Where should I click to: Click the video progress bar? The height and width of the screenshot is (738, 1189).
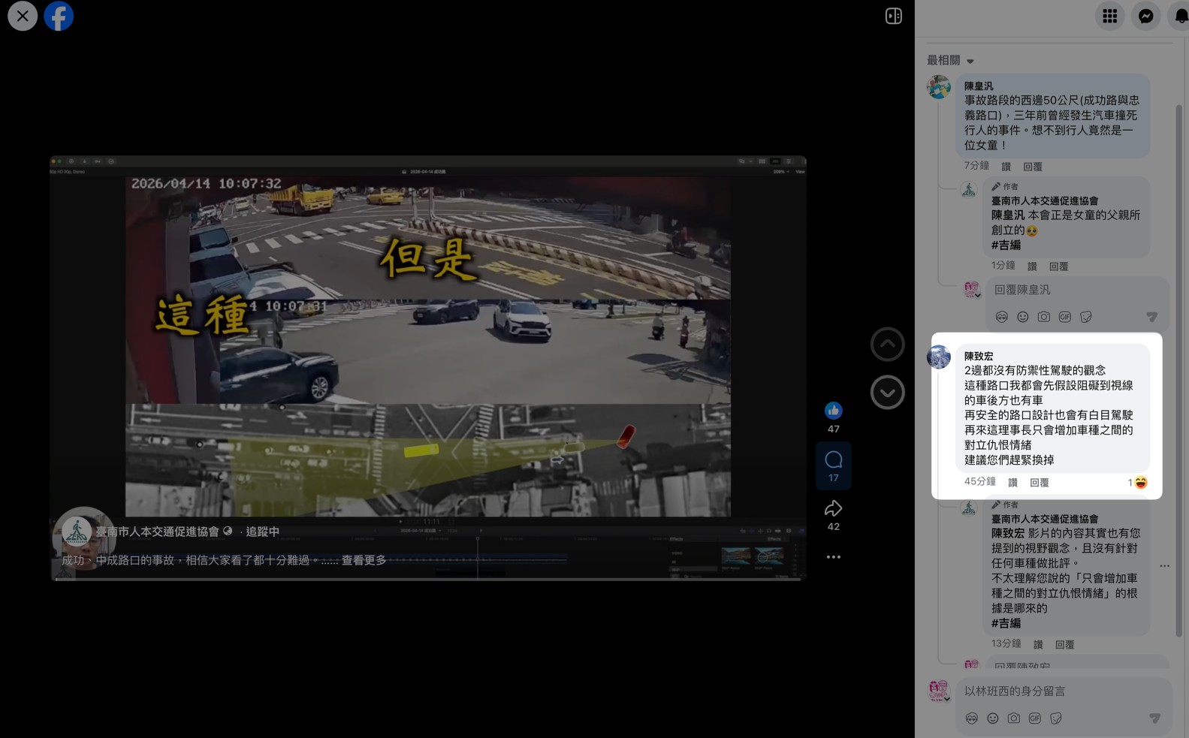click(428, 578)
